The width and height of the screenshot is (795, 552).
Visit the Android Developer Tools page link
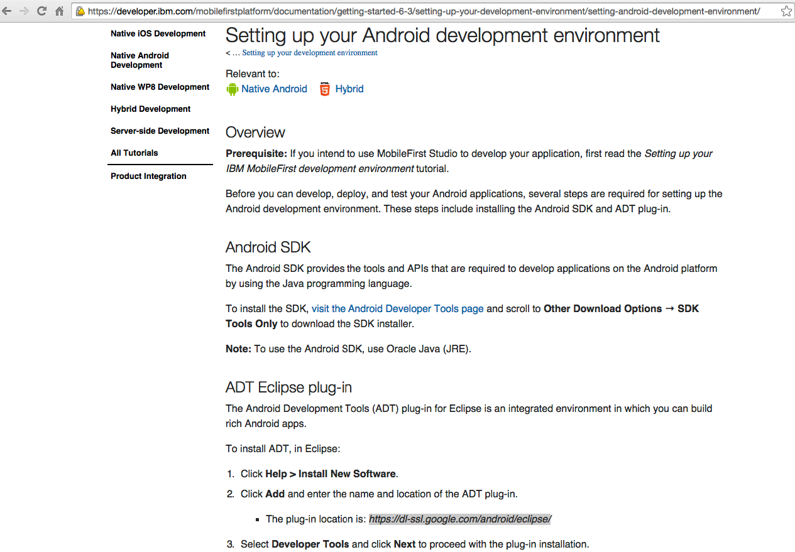coord(398,309)
